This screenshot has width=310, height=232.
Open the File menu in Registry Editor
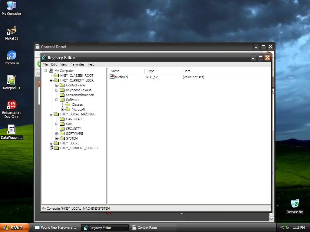click(x=45, y=64)
